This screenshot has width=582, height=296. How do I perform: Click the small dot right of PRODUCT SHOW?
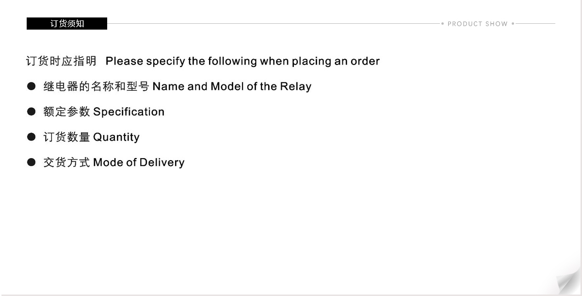(513, 23)
